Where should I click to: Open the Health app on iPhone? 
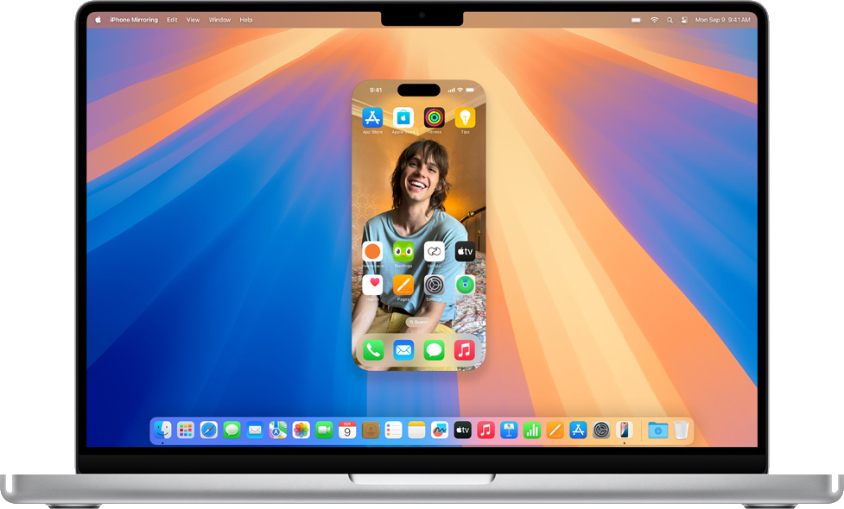[372, 285]
